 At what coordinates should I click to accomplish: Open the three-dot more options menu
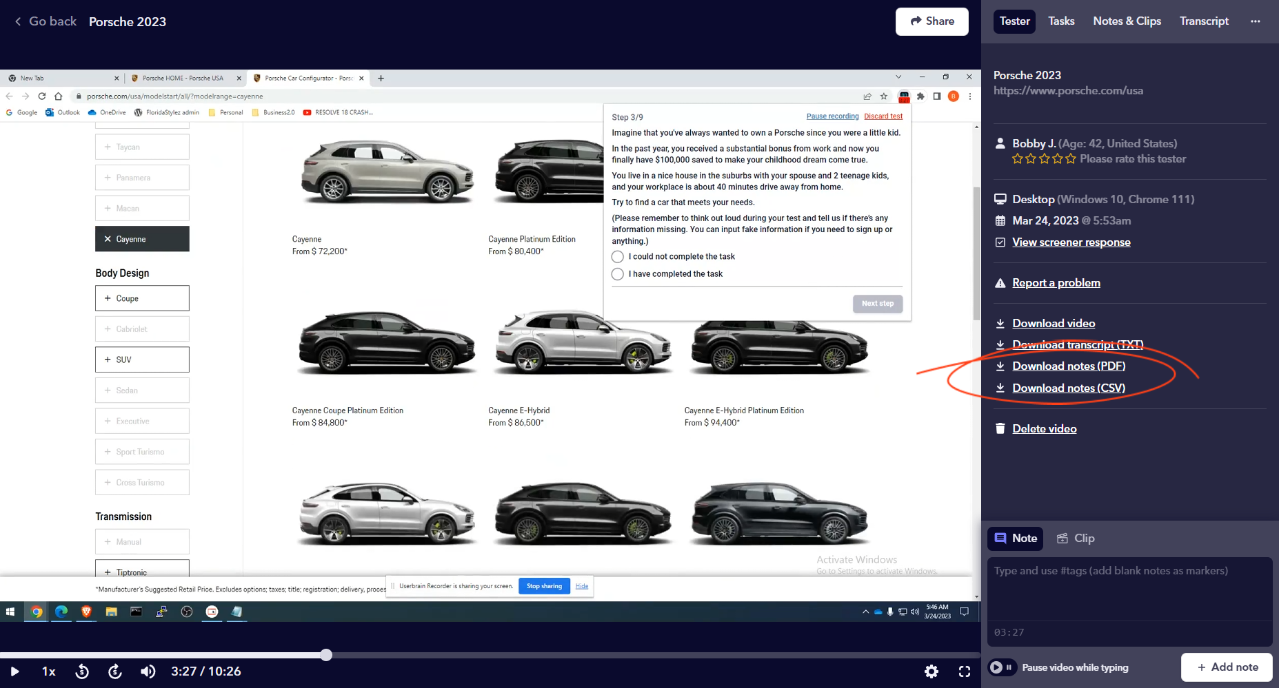point(1255,21)
